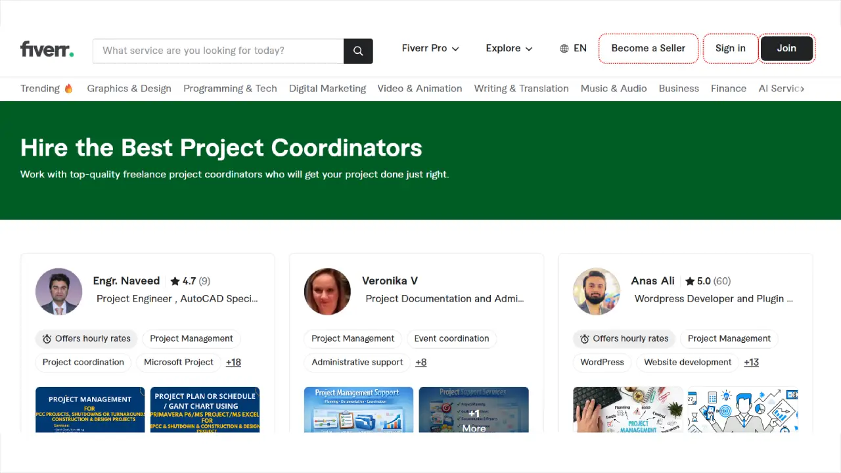Expand Engr. Naveed's +18 more skills

click(x=233, y=362)
